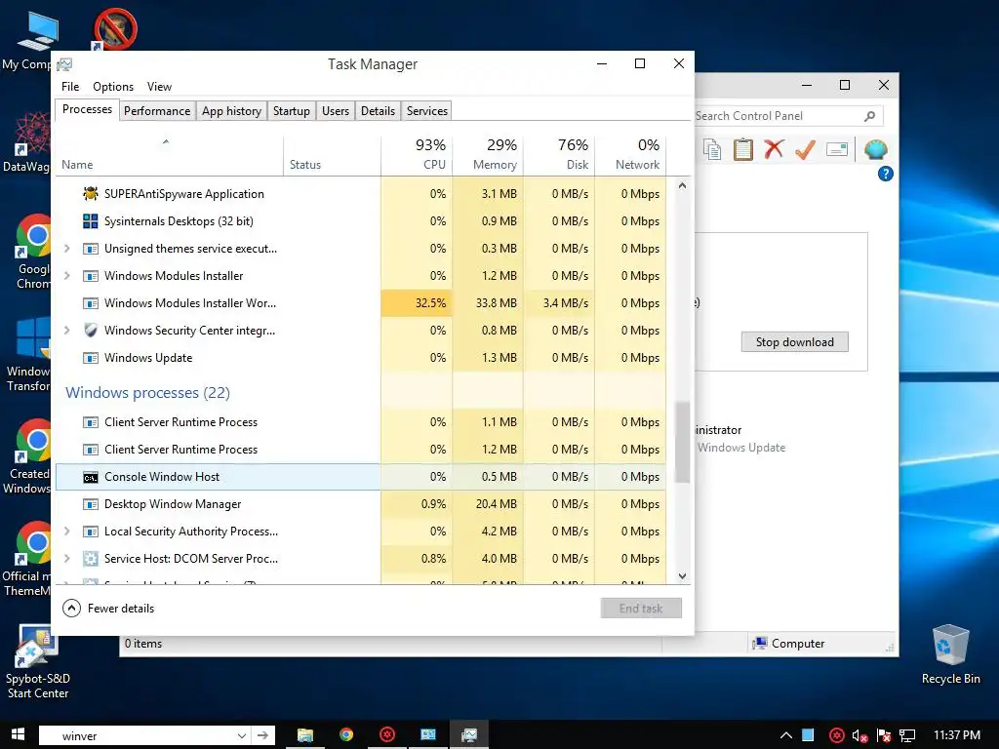Switch to the Users tab
Screen dimensions: 999x749
point(336,111)
